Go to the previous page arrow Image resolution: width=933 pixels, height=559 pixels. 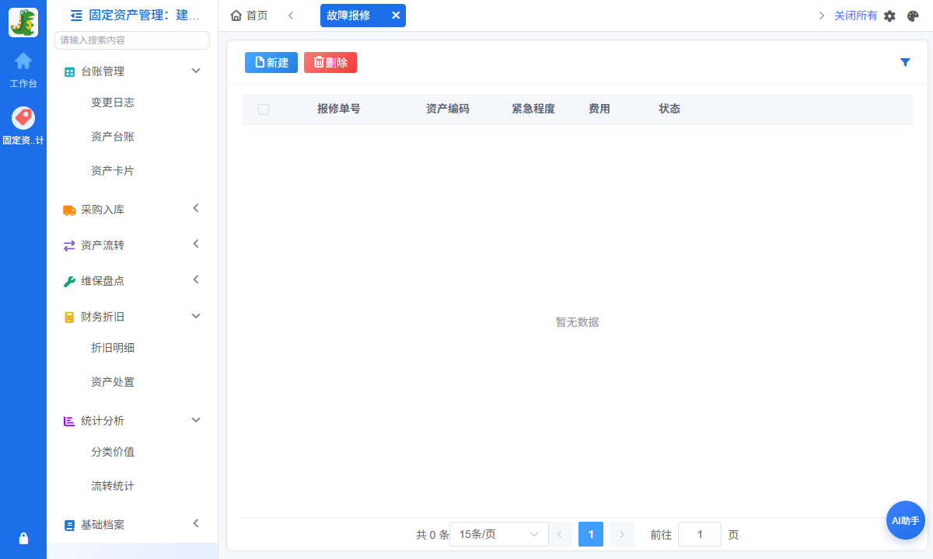point(560,534)
